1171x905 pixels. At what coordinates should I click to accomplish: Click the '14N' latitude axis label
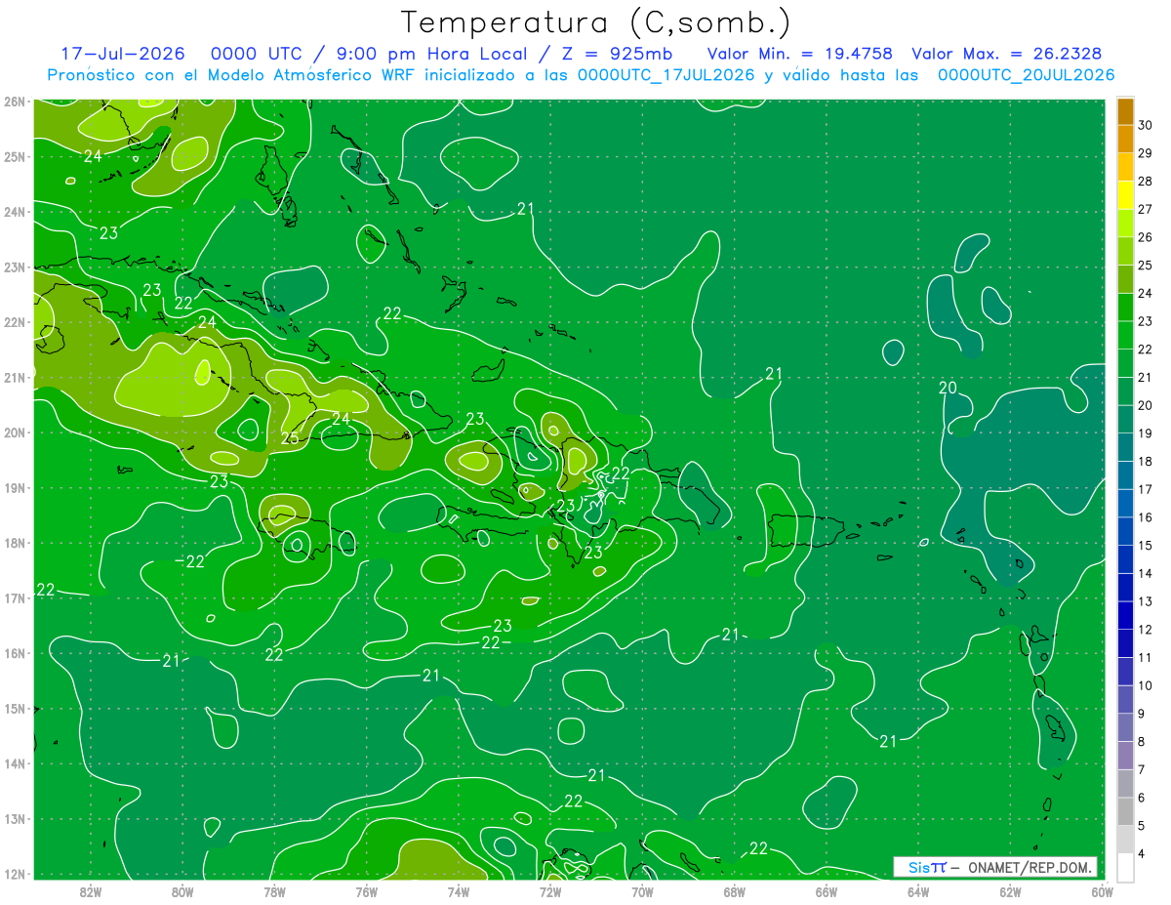point(14,763)
